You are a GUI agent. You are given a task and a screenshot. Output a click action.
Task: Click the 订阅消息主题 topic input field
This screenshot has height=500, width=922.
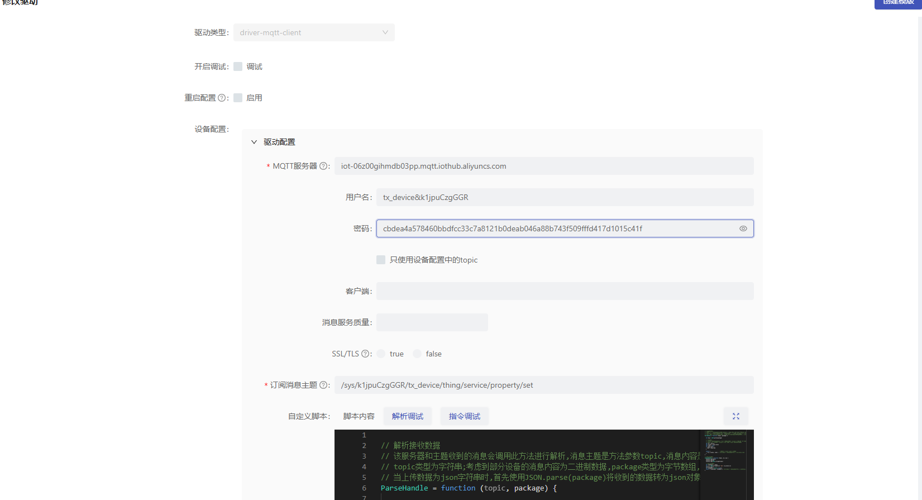tap(544, 385)
